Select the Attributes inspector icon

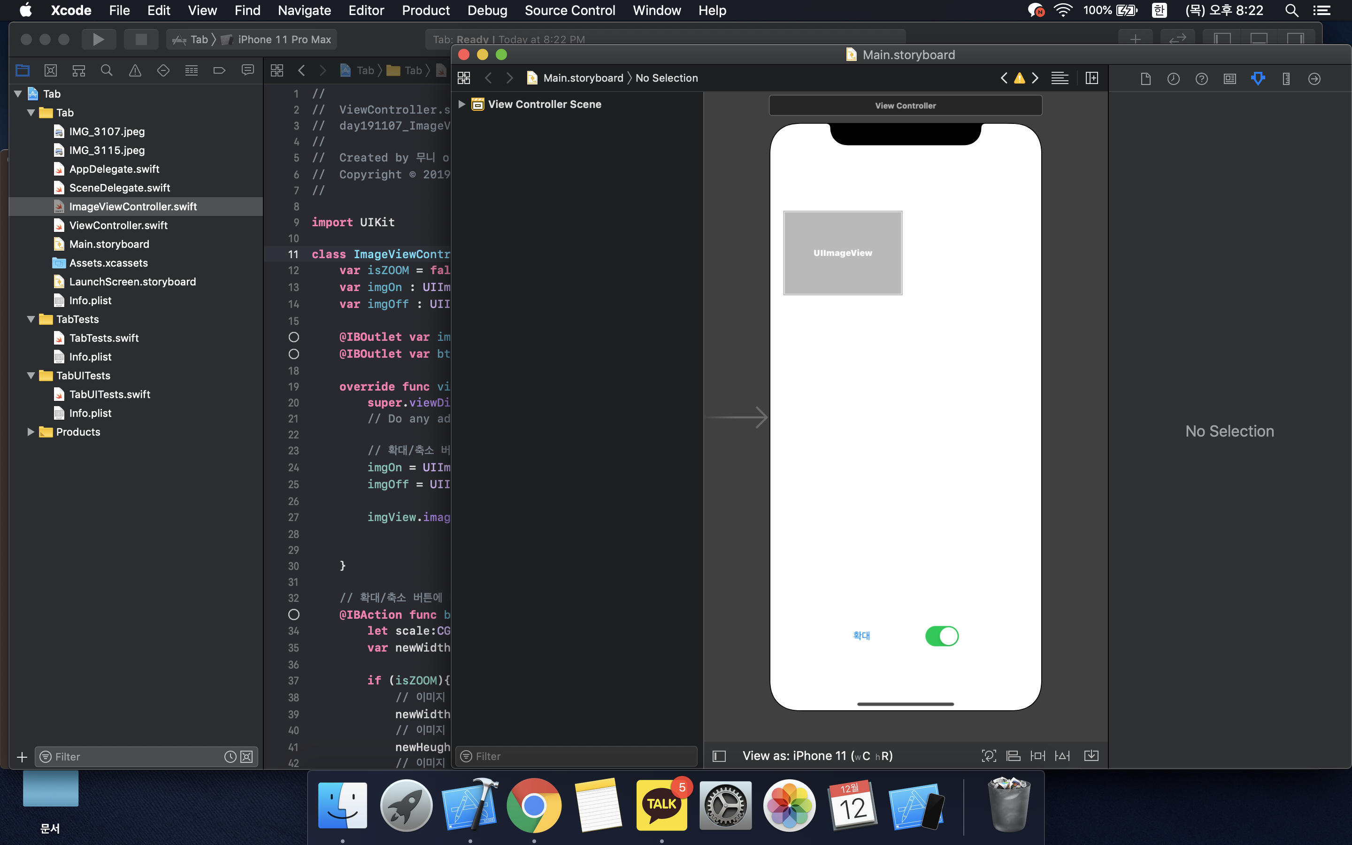click(x=1258, y=79)
